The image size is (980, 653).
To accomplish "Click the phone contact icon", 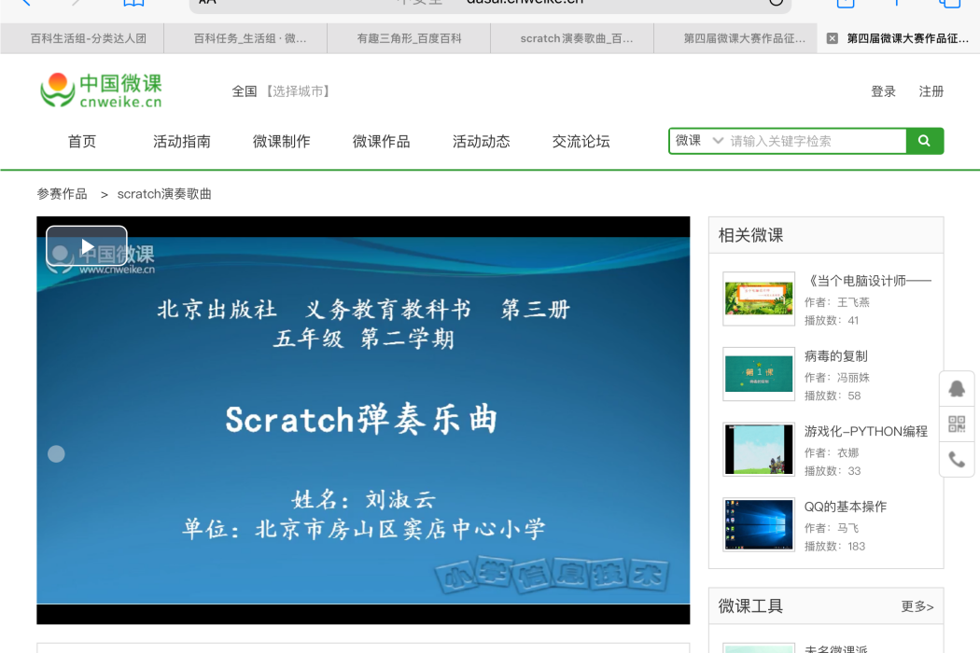I will (957, 460).
